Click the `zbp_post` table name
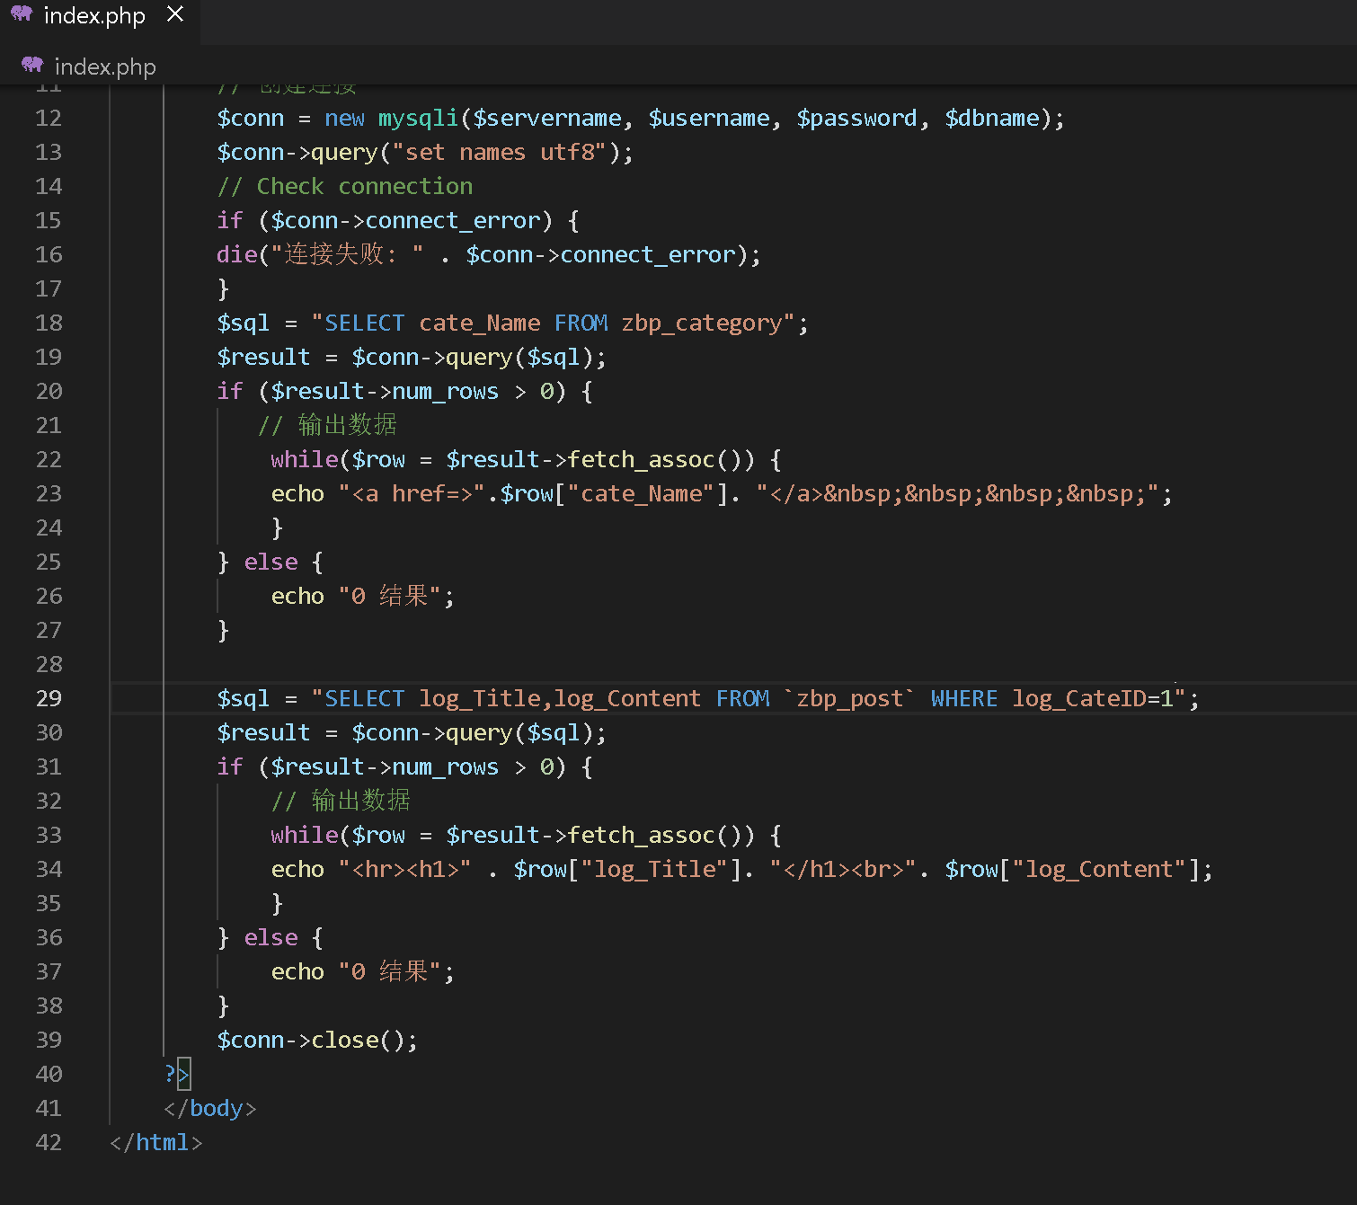This screenshot has height=1205, width=1357. click(x=849, y=698)
